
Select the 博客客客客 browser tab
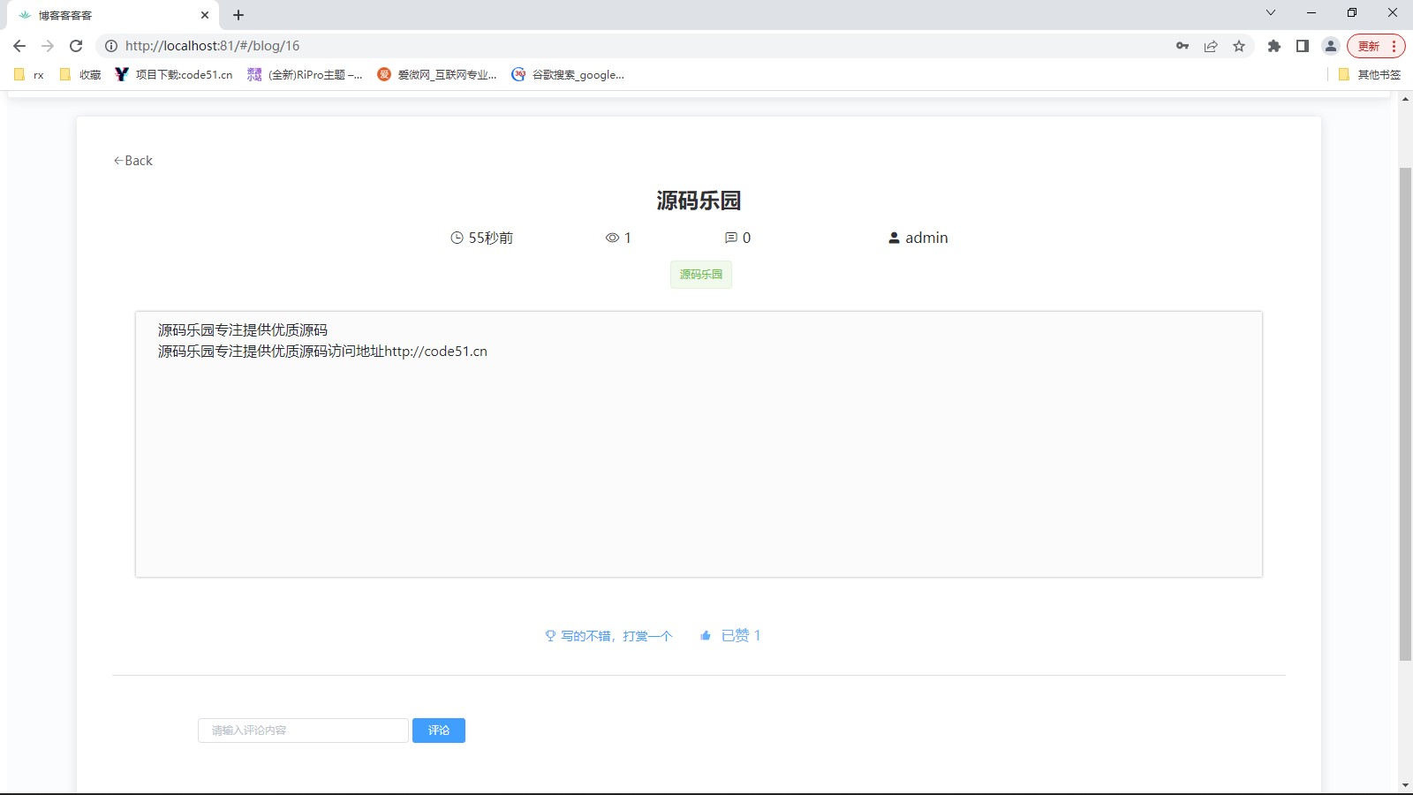point(113,15)
